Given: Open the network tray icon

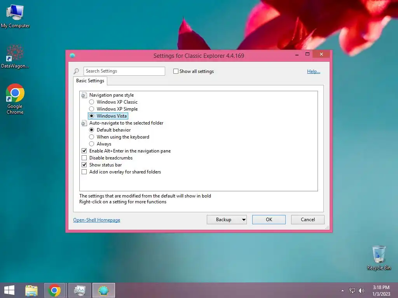Looking at the screenshot, I should (352, 291).
